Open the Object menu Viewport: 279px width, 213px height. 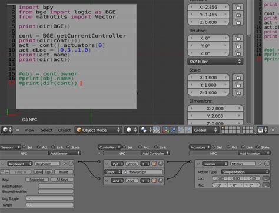coord(64,130)
